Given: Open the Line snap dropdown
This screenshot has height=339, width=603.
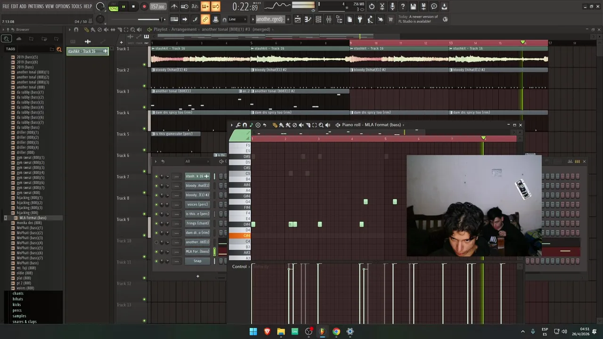Looking at the screenshot, I should (237, 19).
